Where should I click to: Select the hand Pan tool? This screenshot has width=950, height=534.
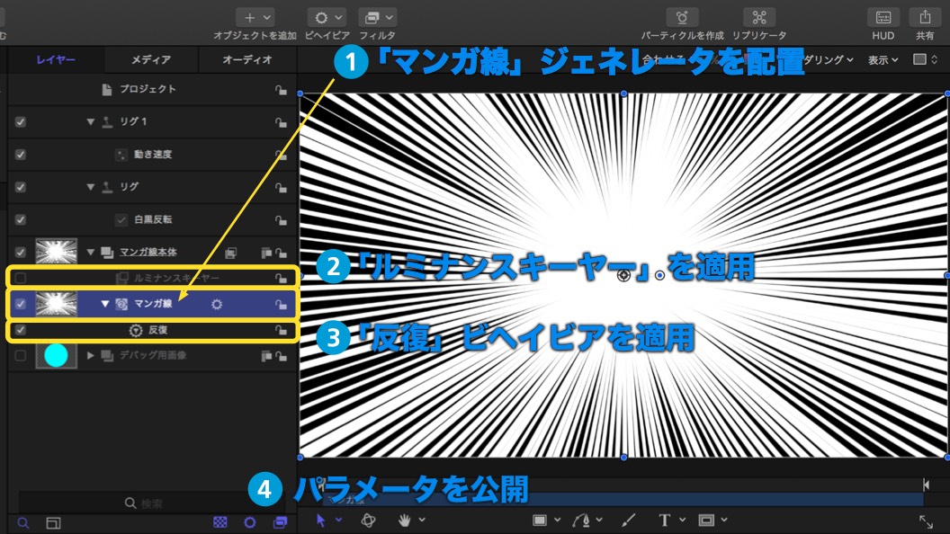click(x=404, y=521)
